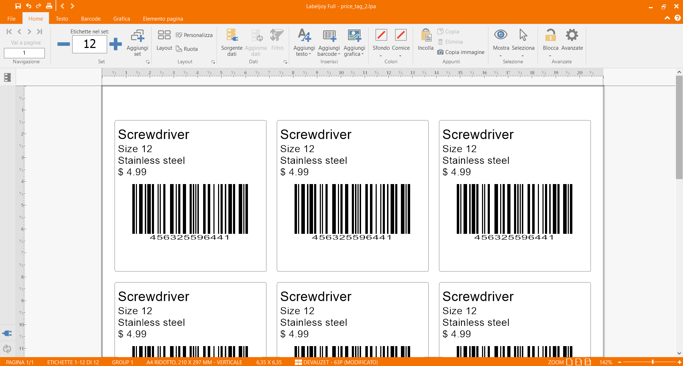This screenshot has width=683, height=366.
Task: Click the data connection plug icon on the left
Action: click(x=7, y=333)
